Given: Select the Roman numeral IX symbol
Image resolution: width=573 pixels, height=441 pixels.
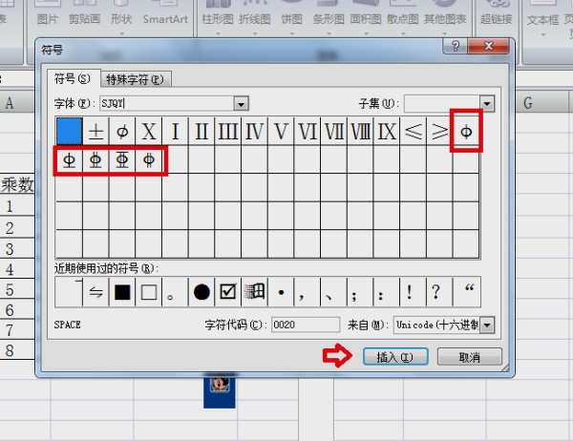Looking at the screenshot, I should click(x=387, y=131).
